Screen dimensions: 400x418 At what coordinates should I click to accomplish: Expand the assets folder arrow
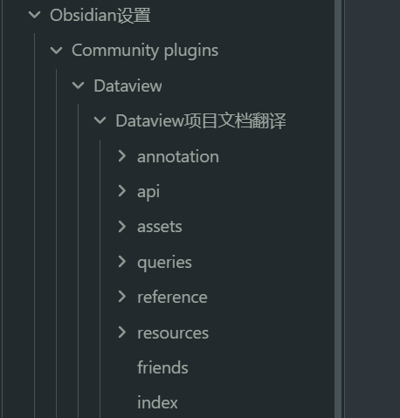(x=122, y=227)
